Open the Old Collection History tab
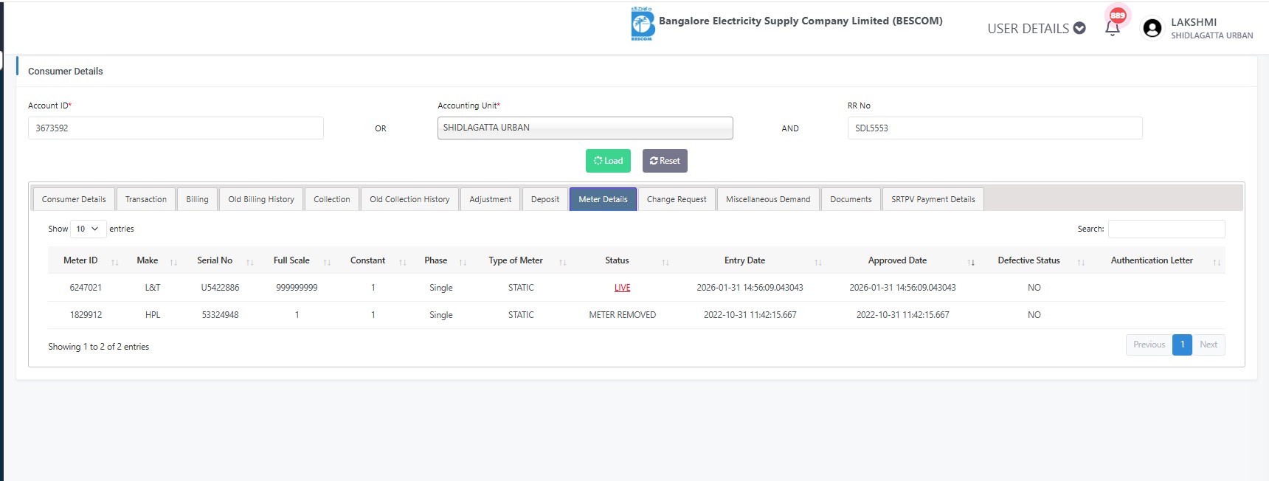 tap(409, 199)
